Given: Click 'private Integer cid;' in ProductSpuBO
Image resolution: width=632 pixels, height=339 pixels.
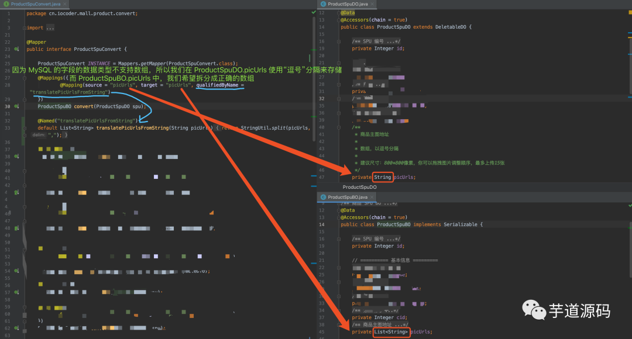Looking at the screenshot, I should [379, 317].
